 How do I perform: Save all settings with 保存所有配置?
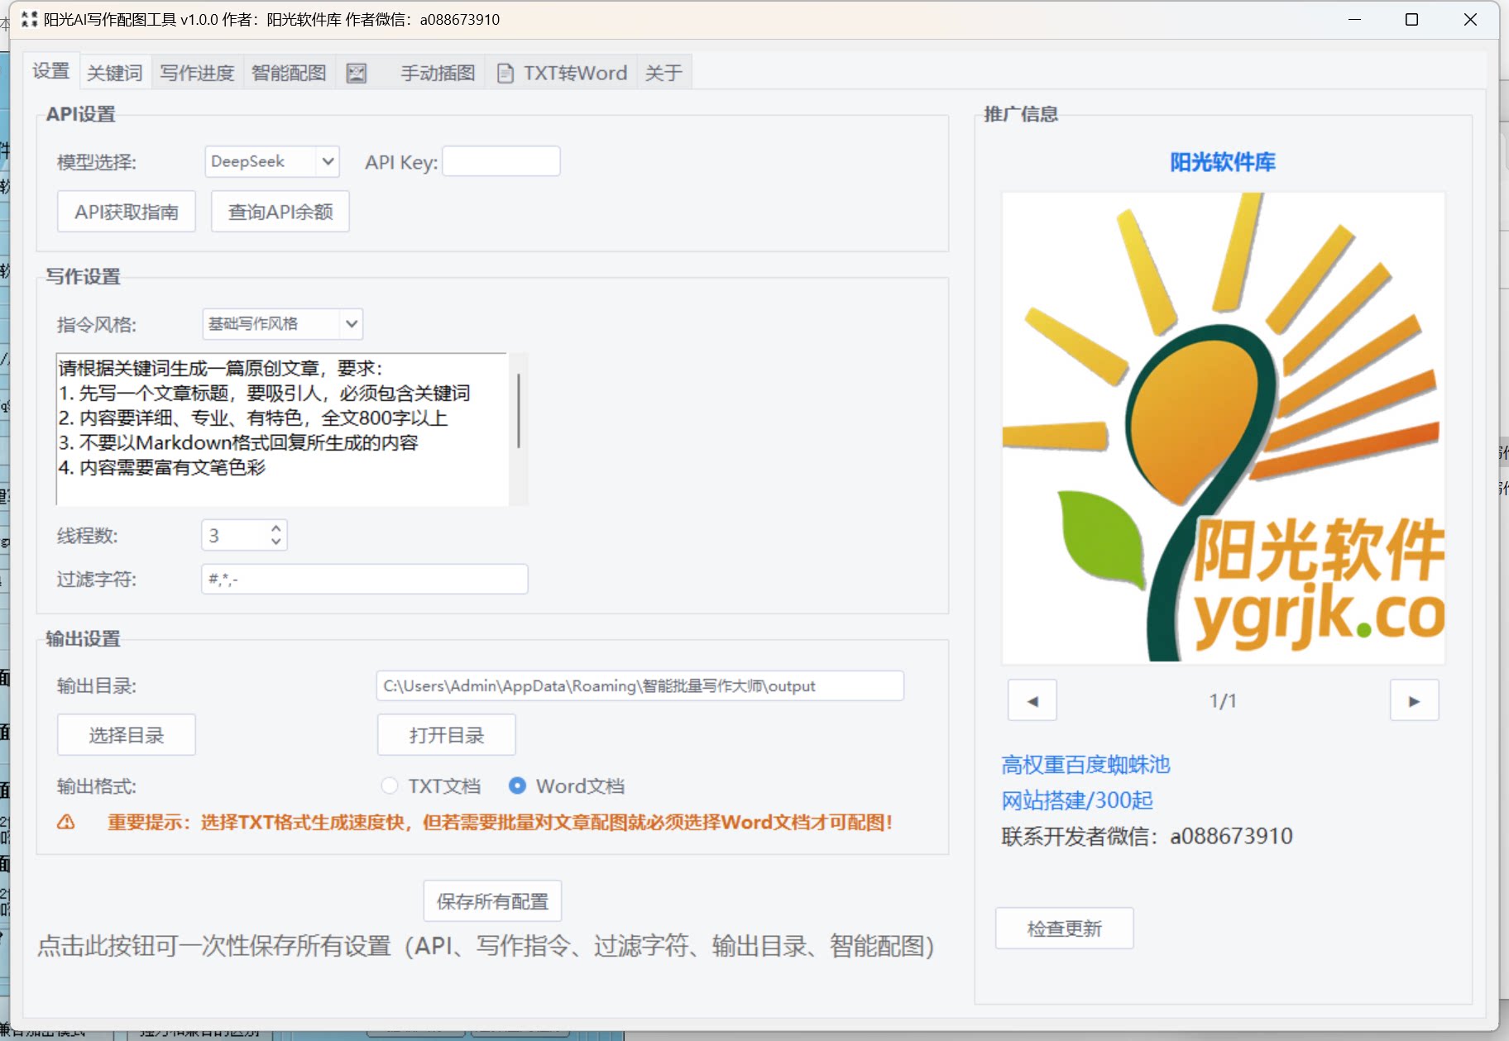pos(491,900)
